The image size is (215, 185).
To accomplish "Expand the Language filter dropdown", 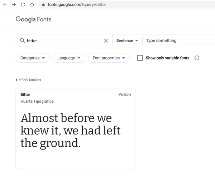I will [x=69, y=58].
